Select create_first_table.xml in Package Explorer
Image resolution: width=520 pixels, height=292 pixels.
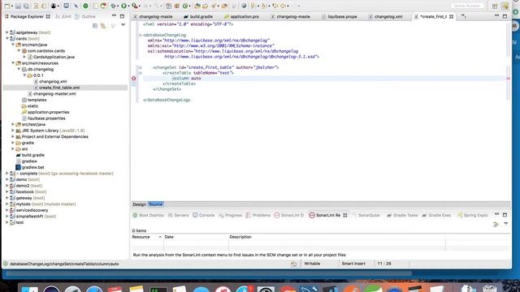[59, 88]
